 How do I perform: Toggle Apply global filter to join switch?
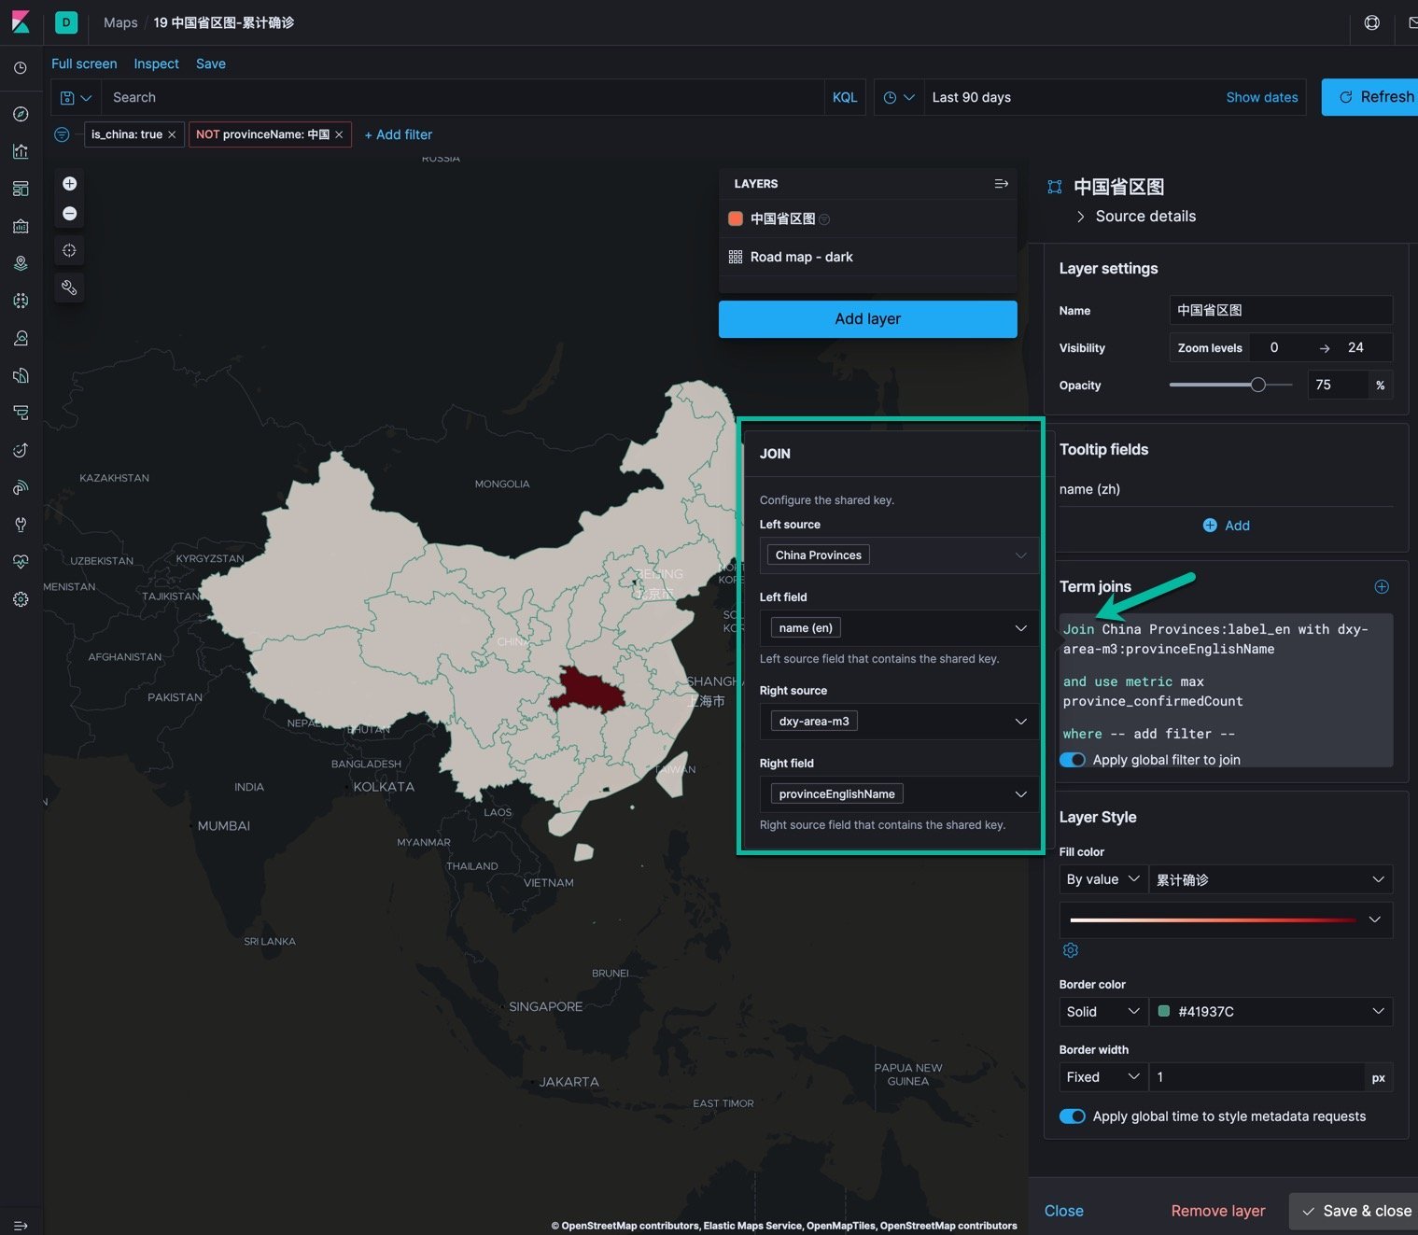click(1073, 760)
